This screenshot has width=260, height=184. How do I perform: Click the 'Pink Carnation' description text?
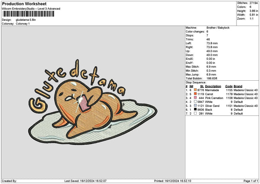214,98
